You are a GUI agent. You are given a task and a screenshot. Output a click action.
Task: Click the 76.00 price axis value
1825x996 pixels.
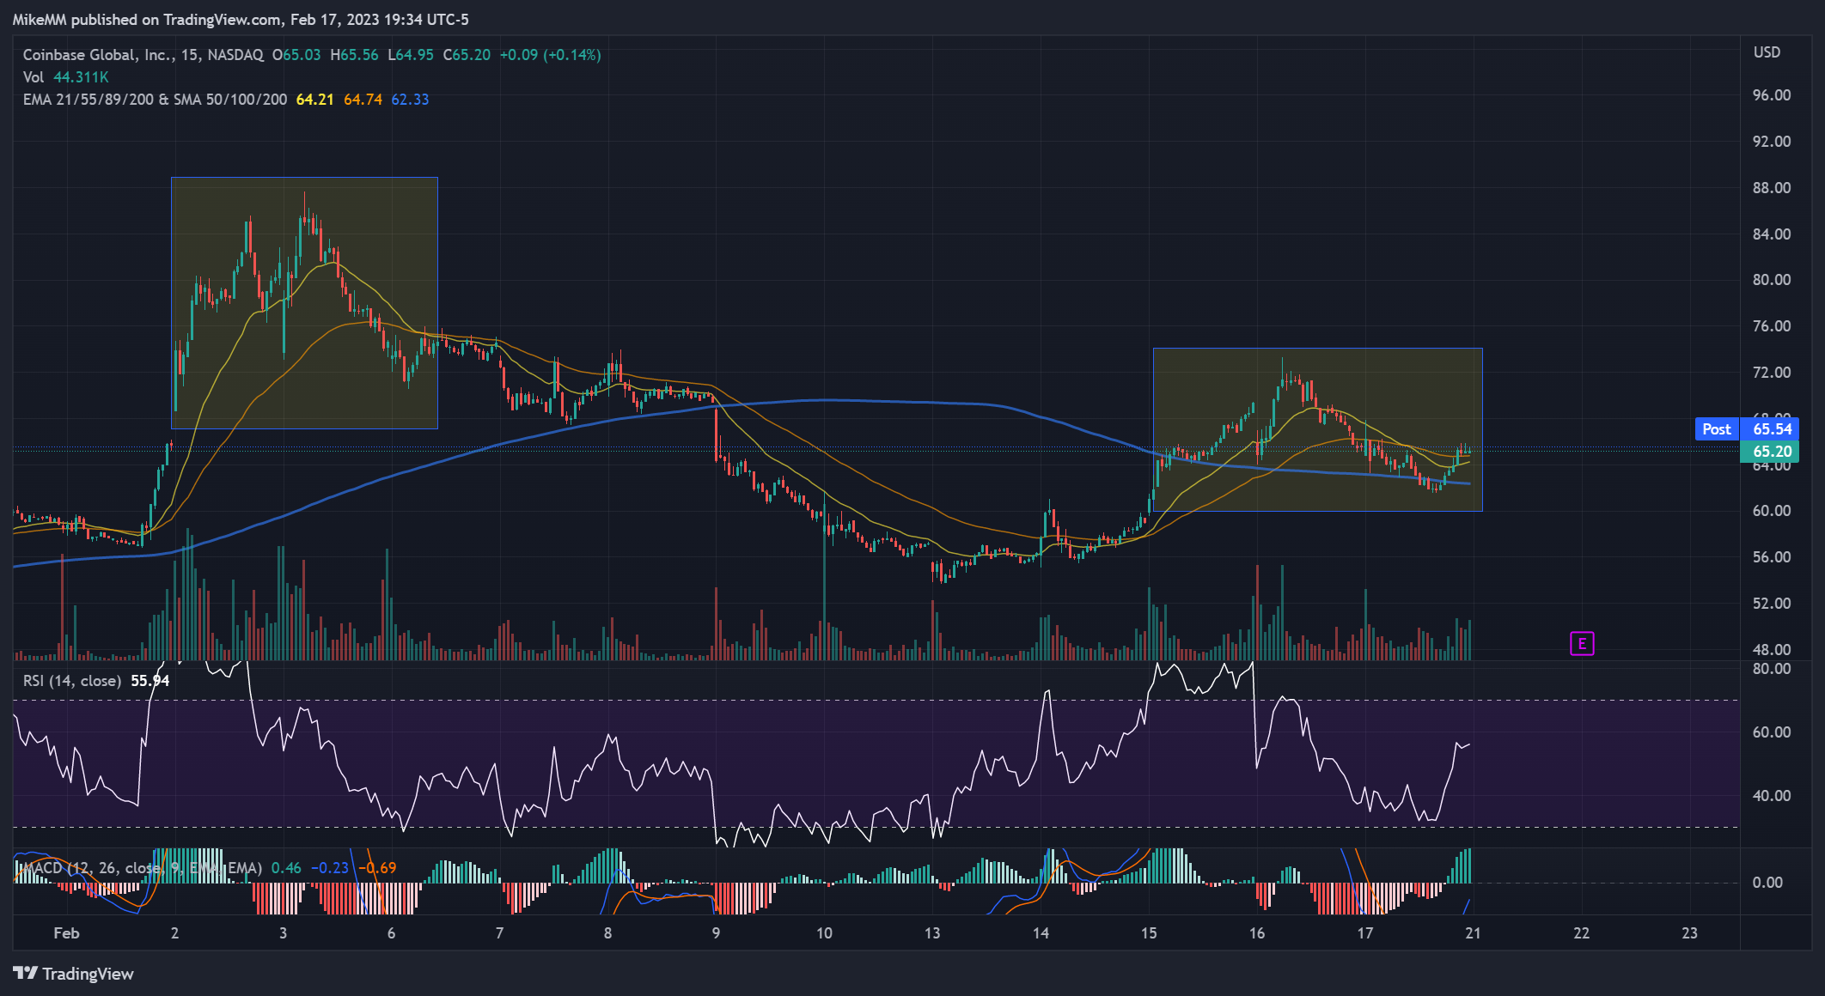point(1772,326)
